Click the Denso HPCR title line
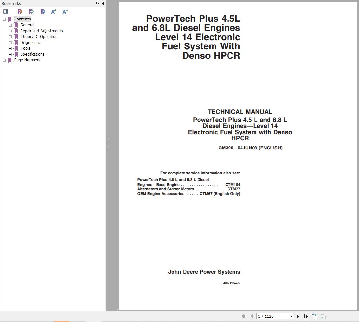The height and width of the screenshot is (322, 359). [x=211, y=56]
